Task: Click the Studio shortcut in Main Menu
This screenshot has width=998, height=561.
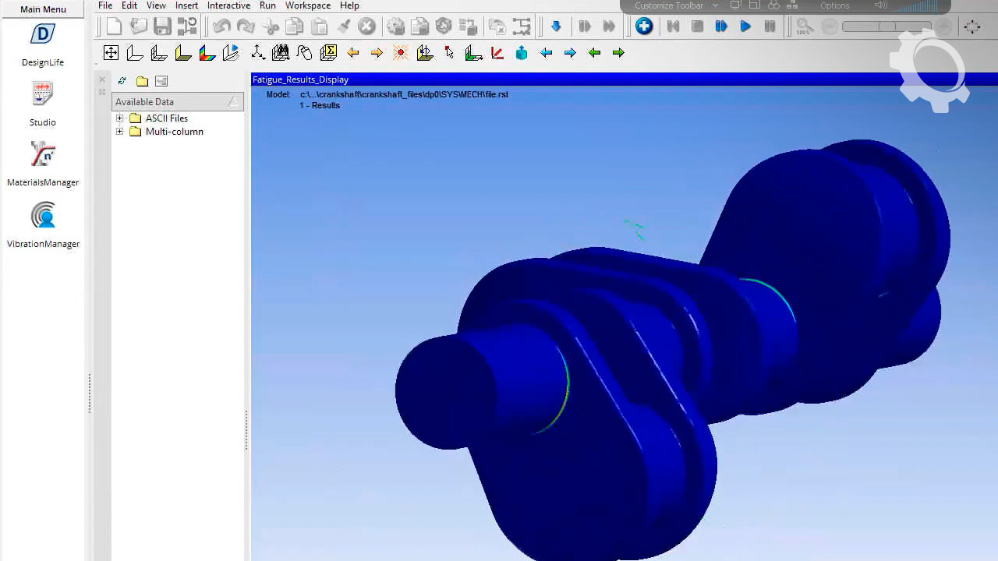Action: pyautogui.click(x=43, y=95)
